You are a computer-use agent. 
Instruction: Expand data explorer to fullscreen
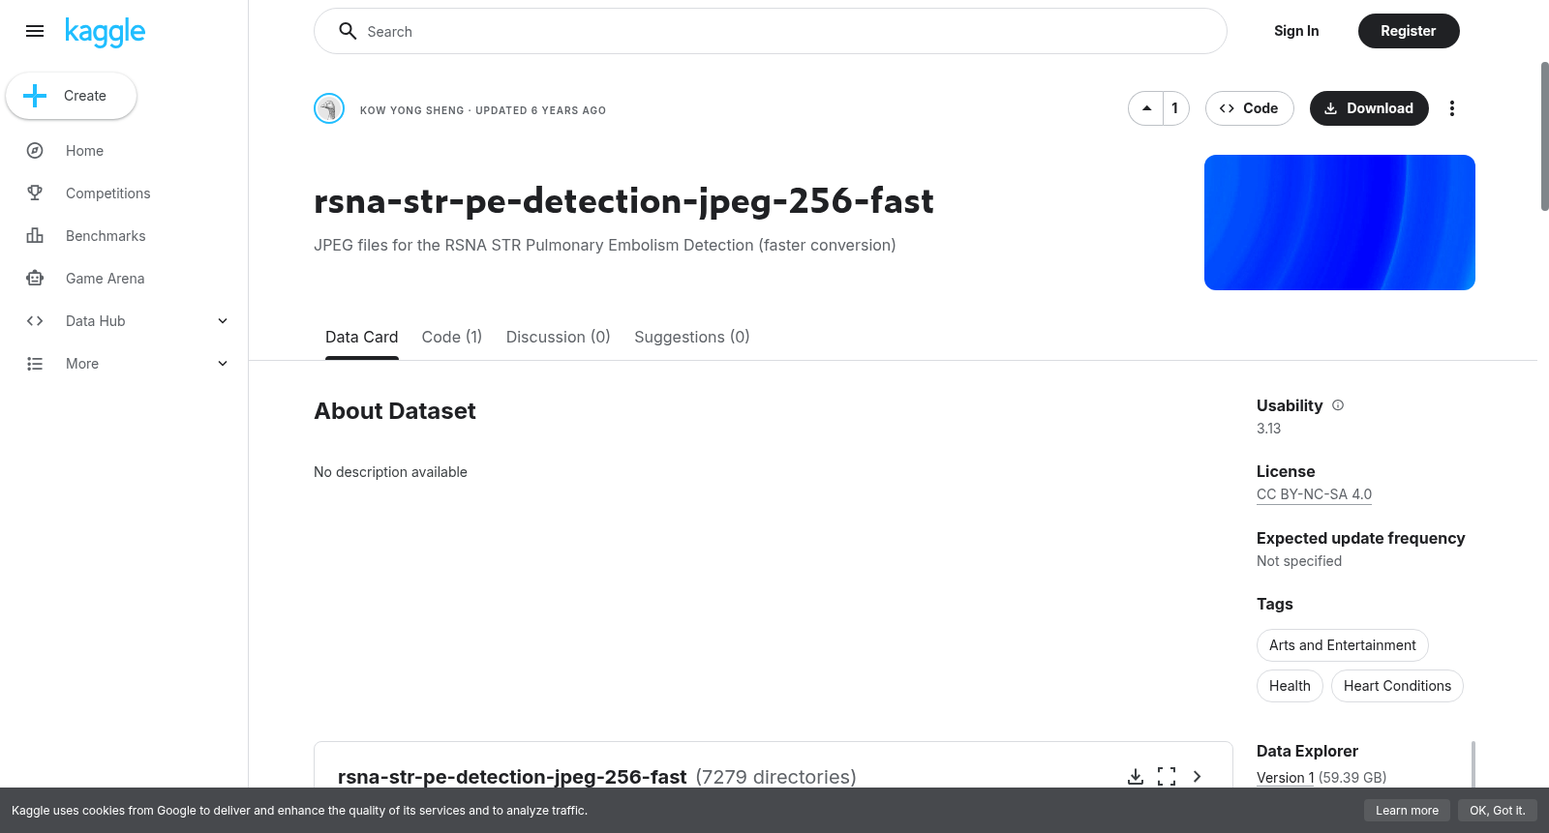(1167, 777)
